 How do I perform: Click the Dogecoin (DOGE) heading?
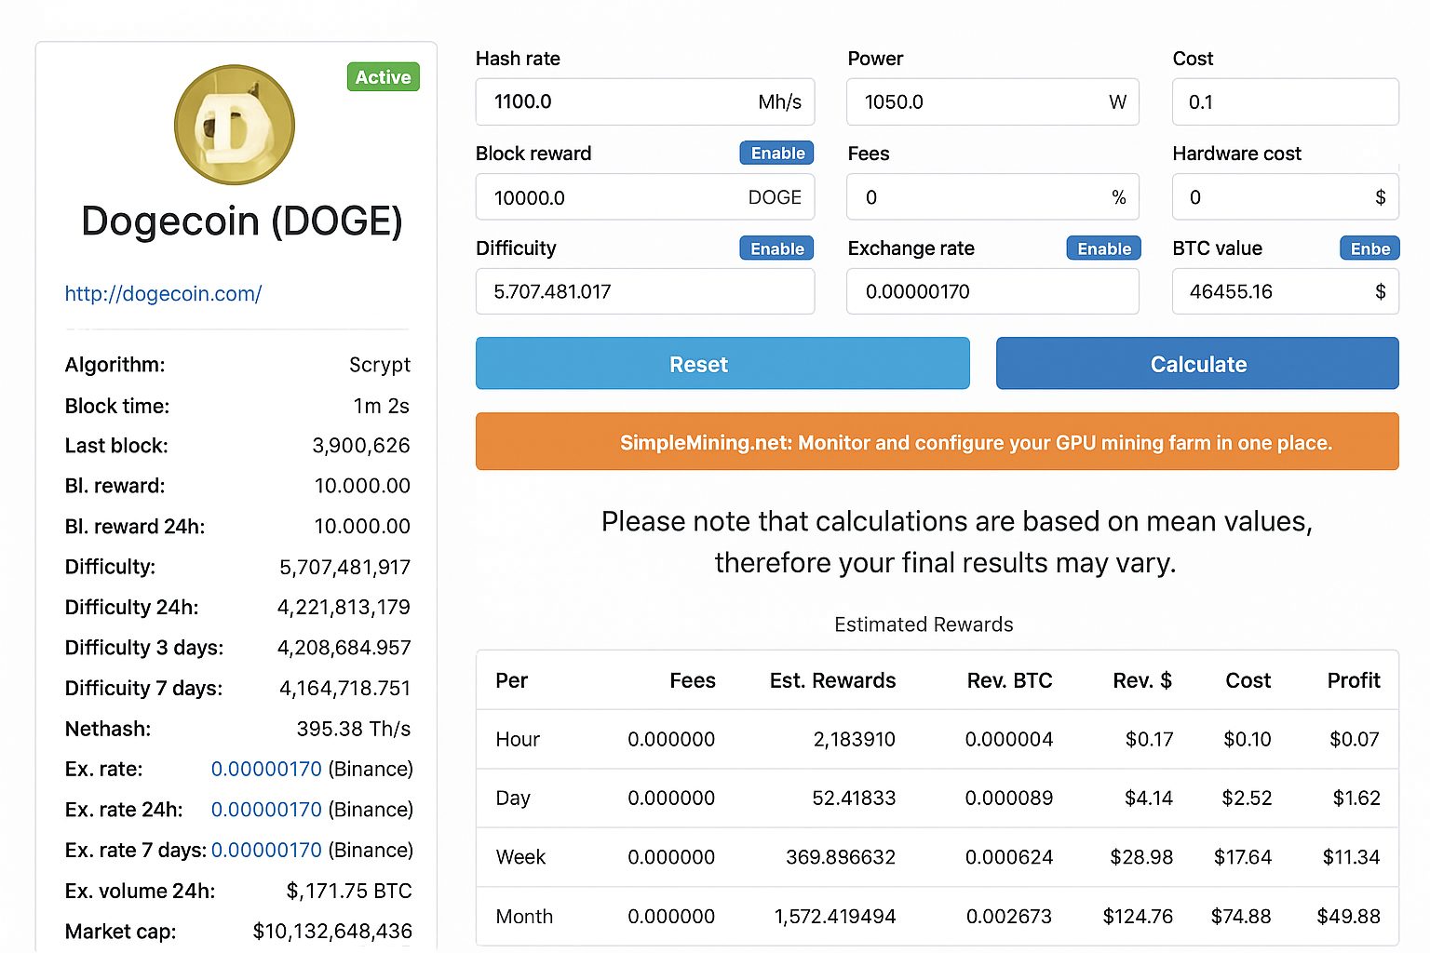pyautogui.click(x=242, y=222)
